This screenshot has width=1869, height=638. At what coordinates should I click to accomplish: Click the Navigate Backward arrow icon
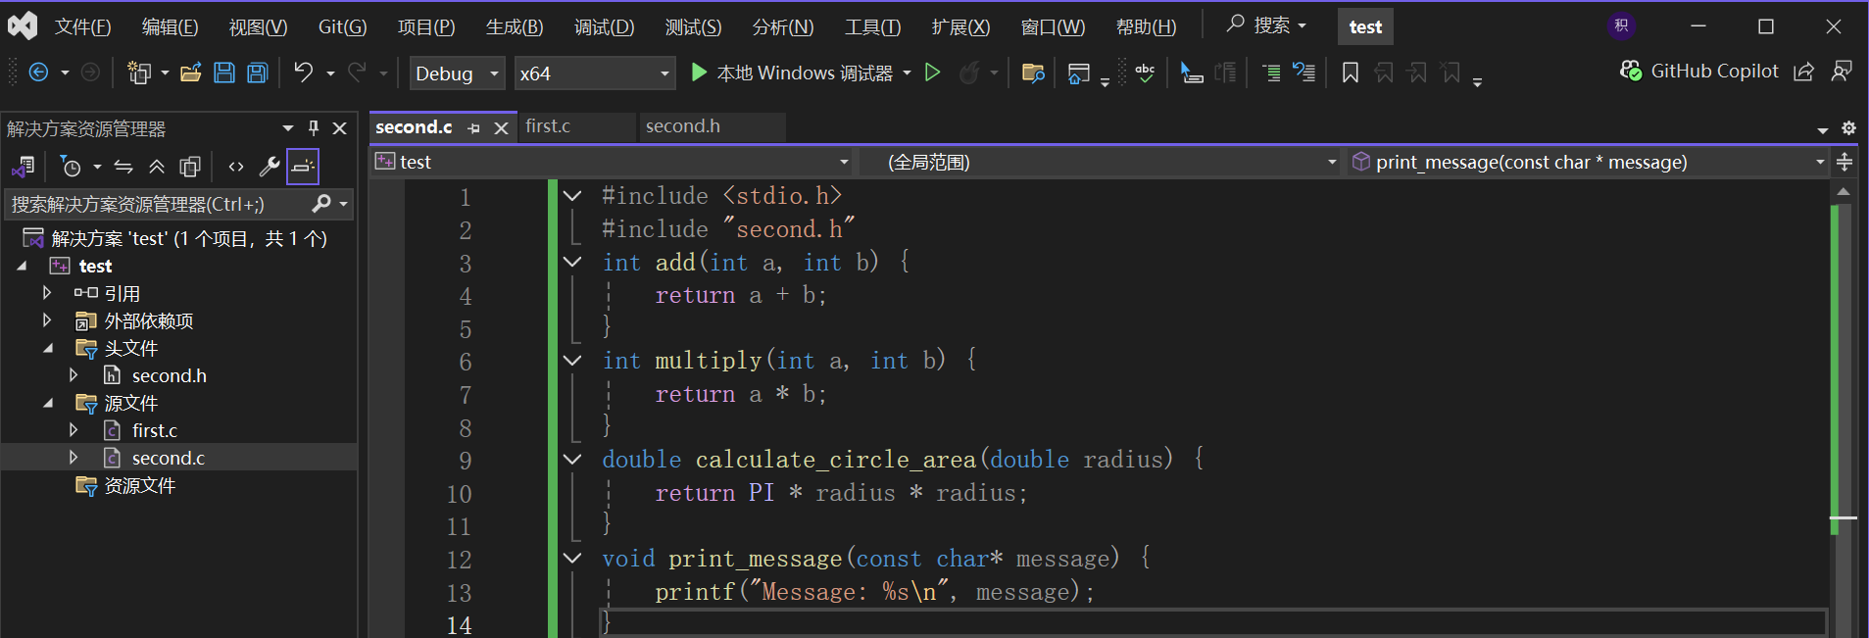coord(38,73)
